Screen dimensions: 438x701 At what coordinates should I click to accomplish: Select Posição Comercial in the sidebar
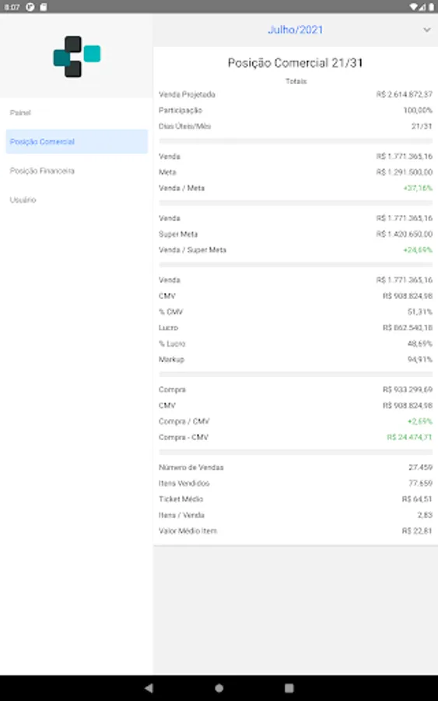[x=76, y=142]
